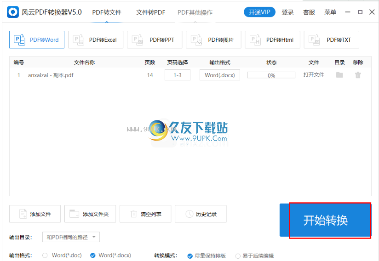Screen dimensions: 379x261
Task: Click the 0% progress bar
Action: 271,75
